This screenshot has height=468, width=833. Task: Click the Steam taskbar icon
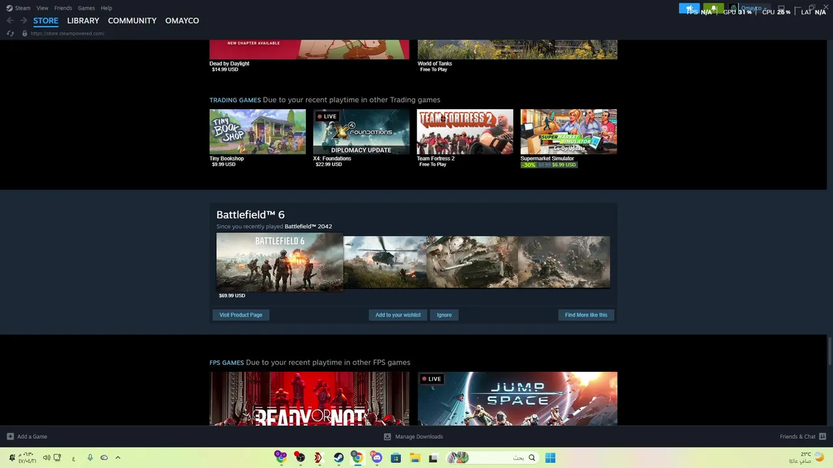(338, 458)
